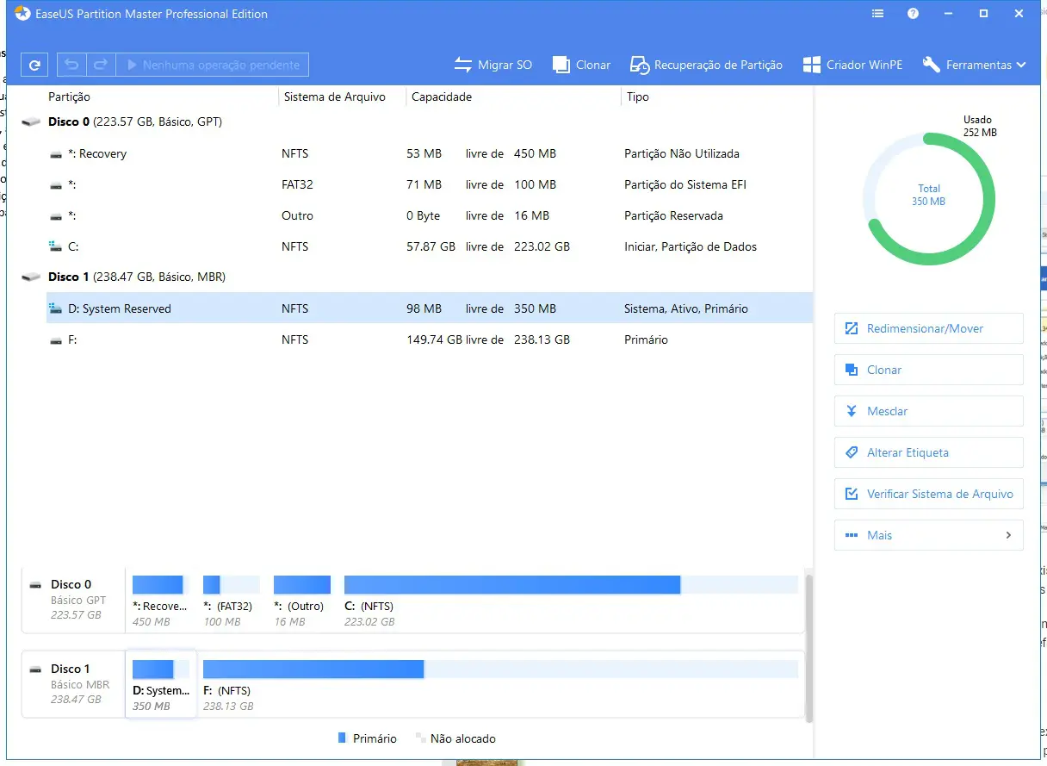Open the Clonar toolbar option
This screenshot has height=766, width=1047.
pyautogui.click(x=581, y=65)
